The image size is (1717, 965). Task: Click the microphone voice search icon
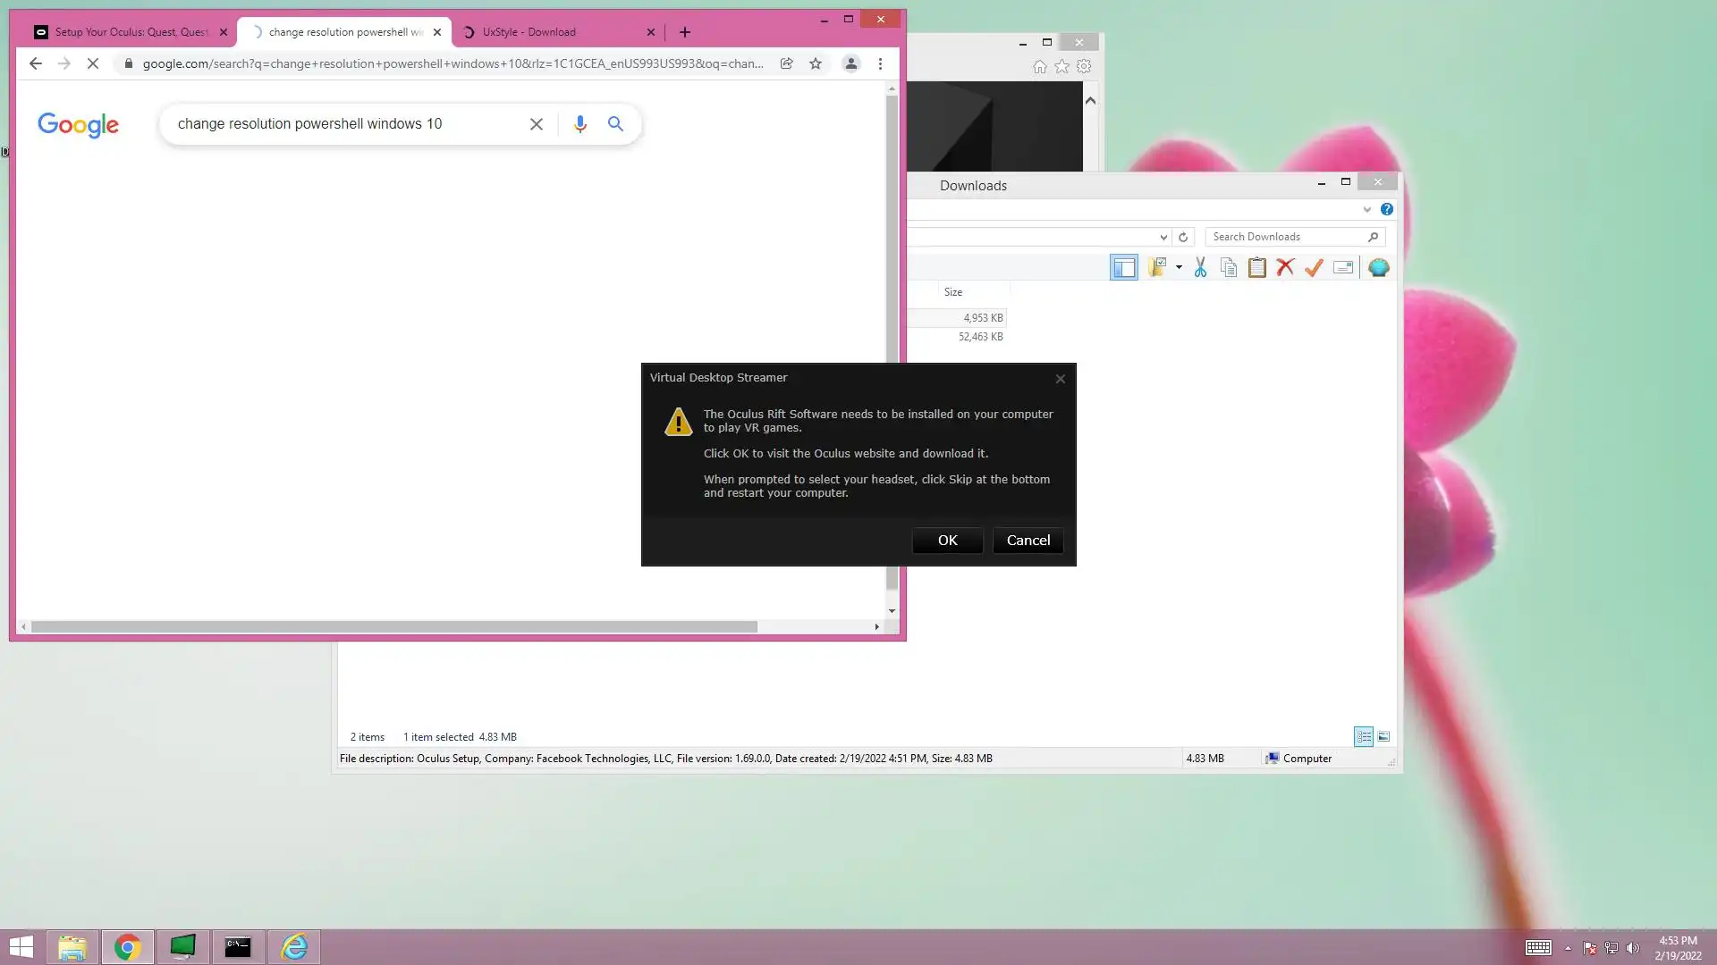click(x=579, y=124)
